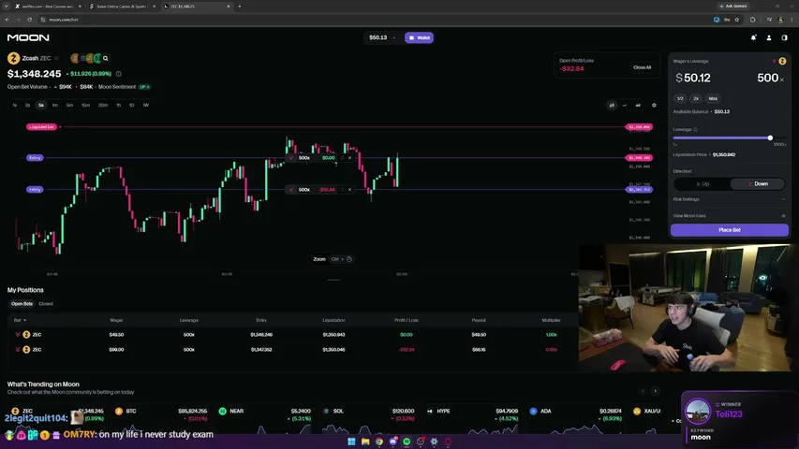
Task: Select ZEC position with $49.50 wager
Action: [292, 335]
